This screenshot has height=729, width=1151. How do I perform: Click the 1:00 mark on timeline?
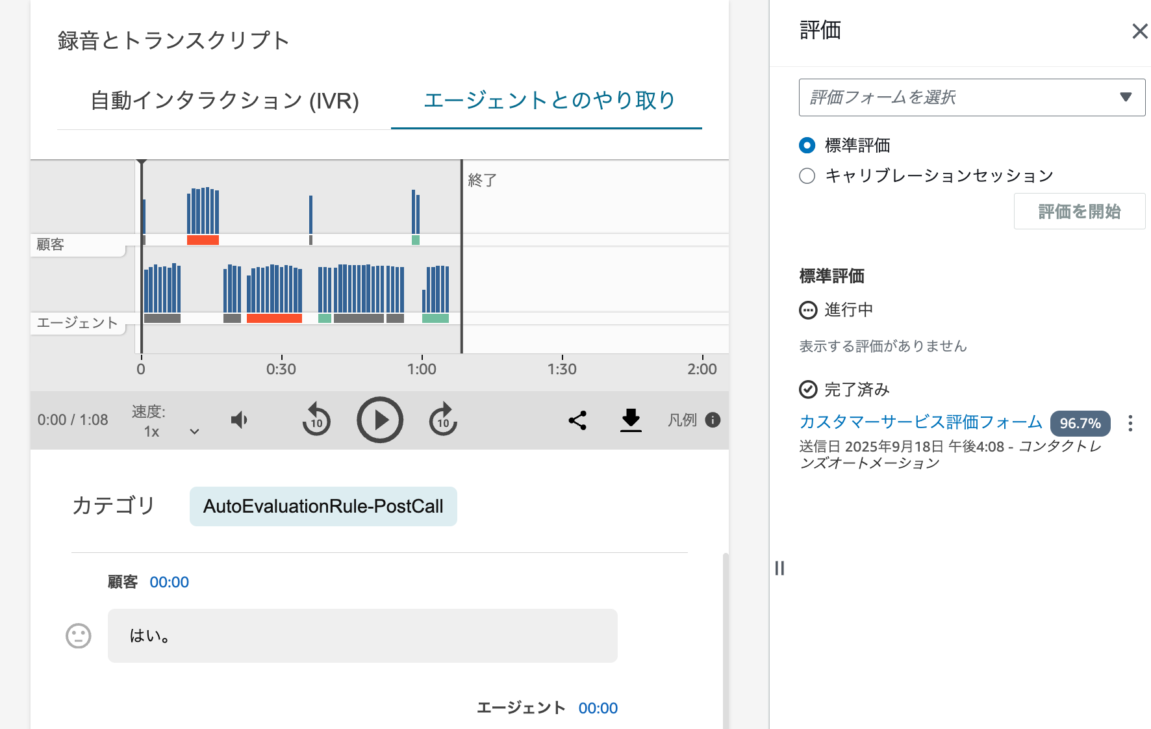click(x=422, y=368)
